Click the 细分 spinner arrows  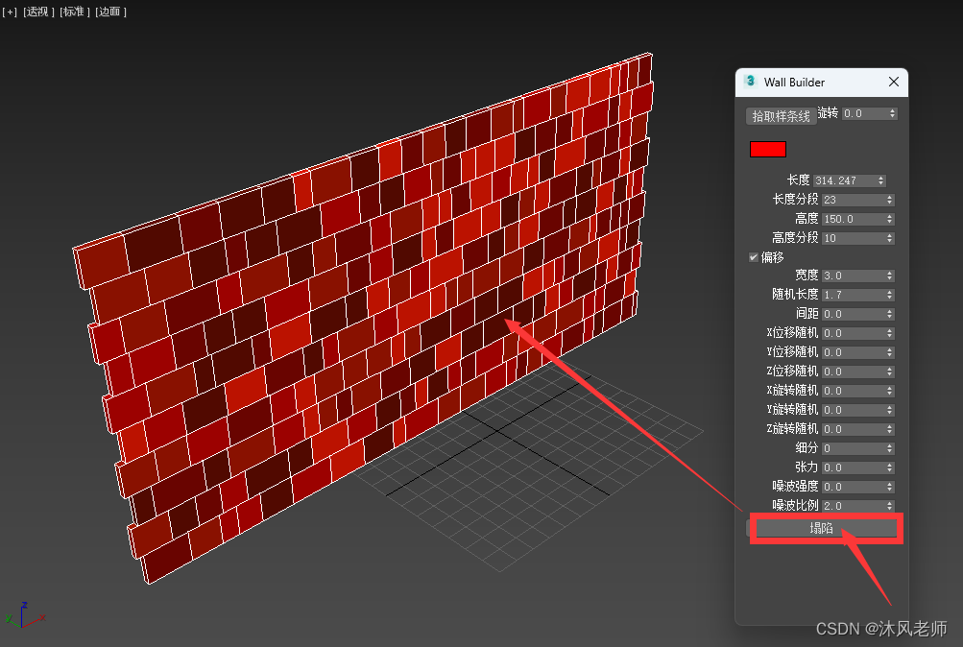[x=890, y=448]
